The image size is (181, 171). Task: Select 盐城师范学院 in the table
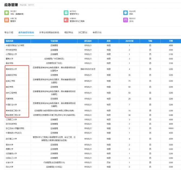11,75
